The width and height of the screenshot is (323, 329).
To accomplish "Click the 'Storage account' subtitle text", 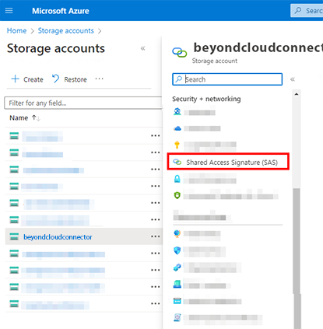I will point(215,61).
